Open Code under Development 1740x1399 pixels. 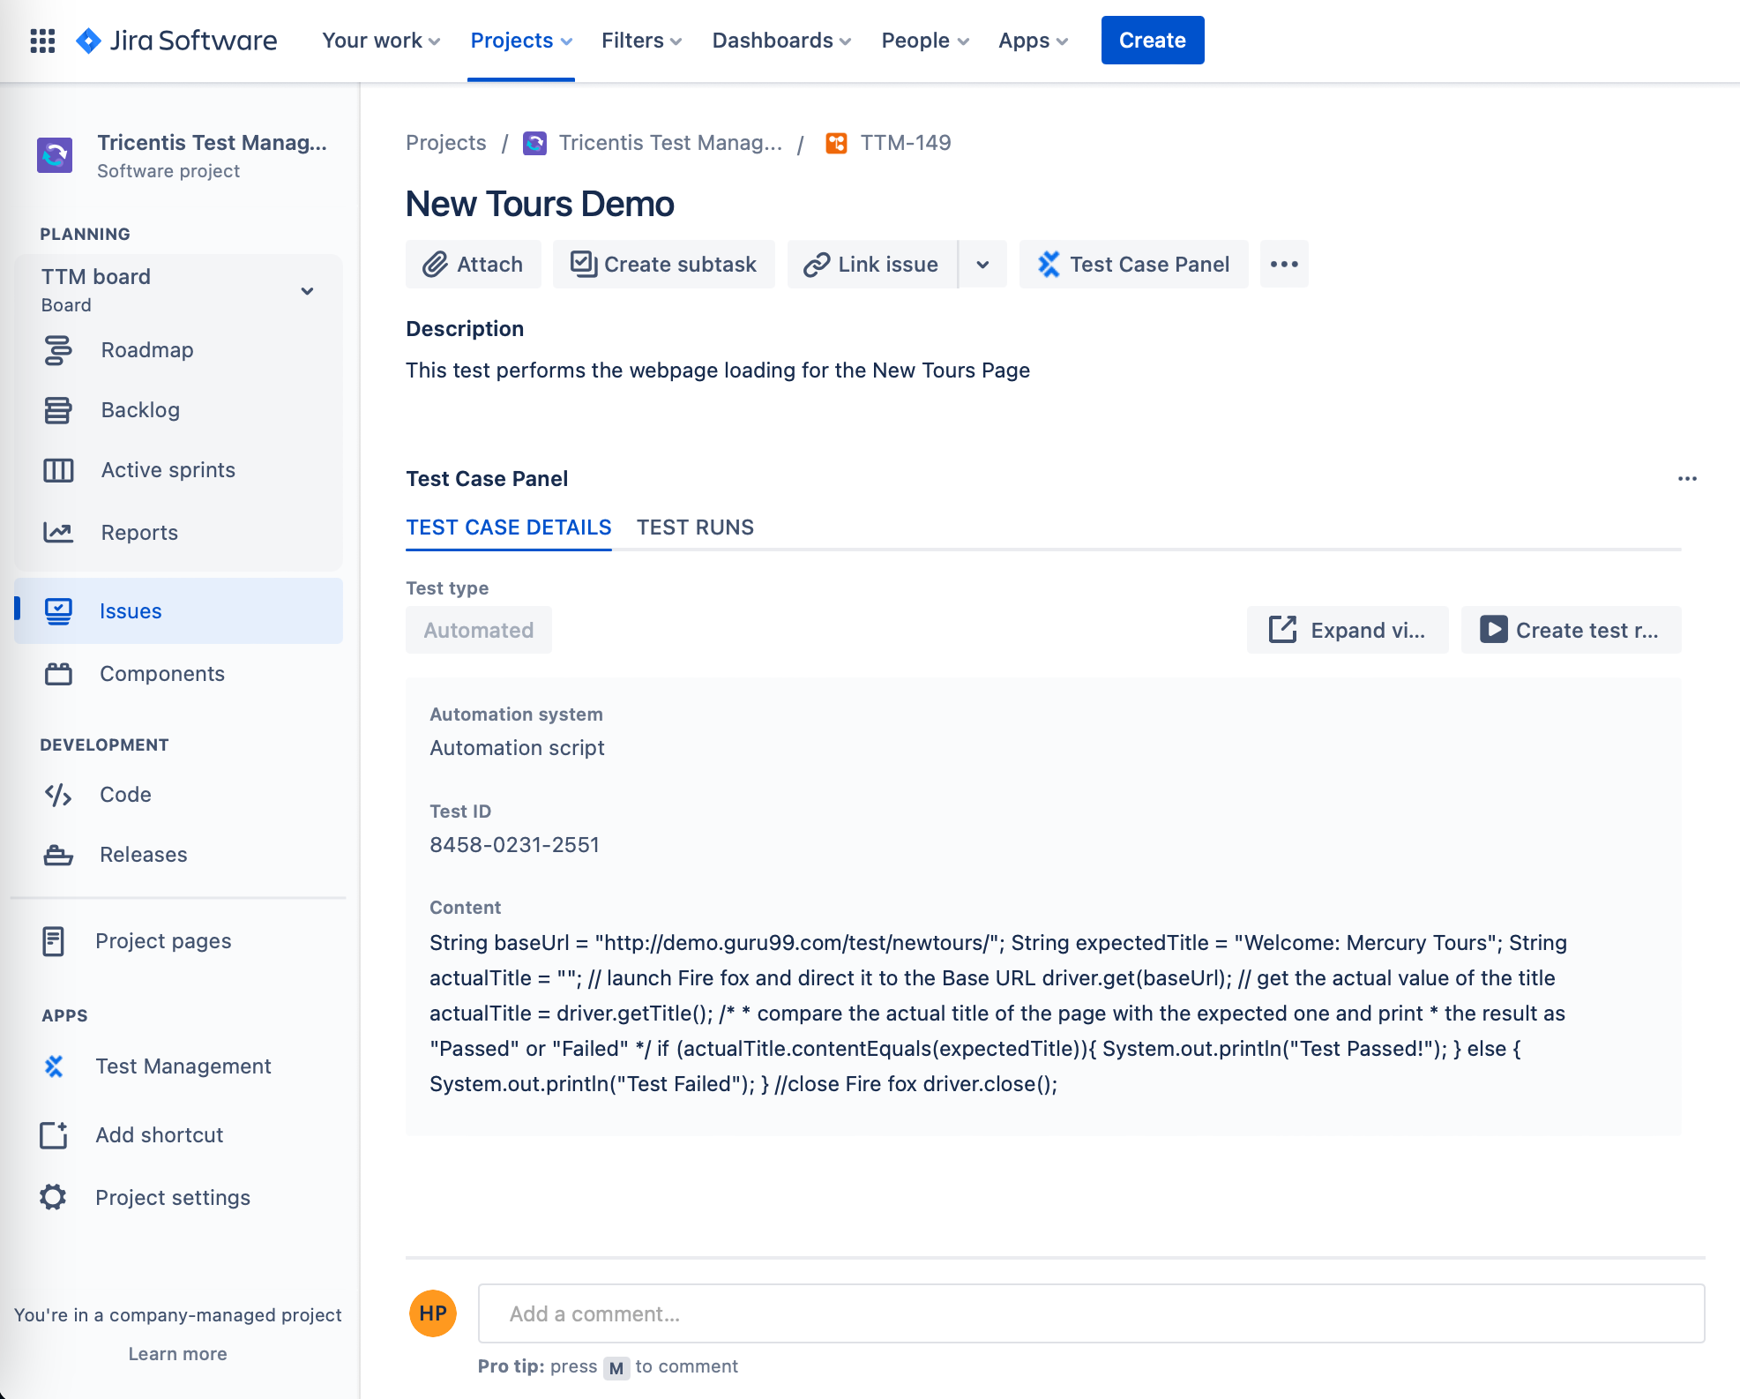coord(179,795)
